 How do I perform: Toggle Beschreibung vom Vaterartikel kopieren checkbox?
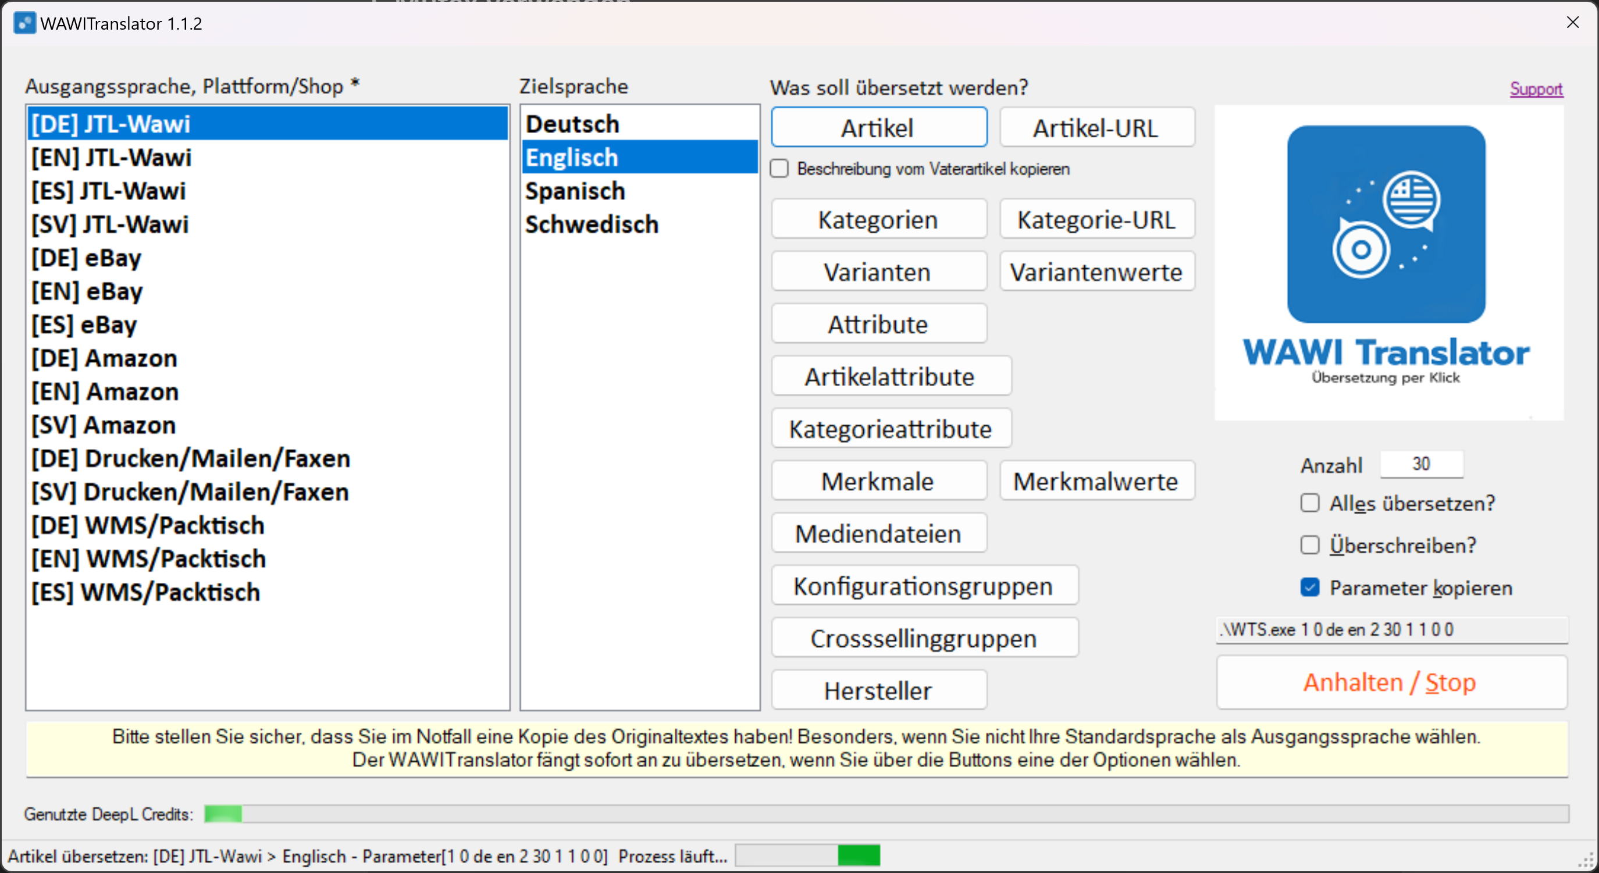click(779, 169)
